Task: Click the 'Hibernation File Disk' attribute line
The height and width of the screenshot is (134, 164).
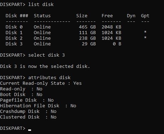Action: [38, 106]
